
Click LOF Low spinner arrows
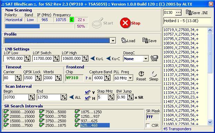pyautogui.click(x=27, y=59)
